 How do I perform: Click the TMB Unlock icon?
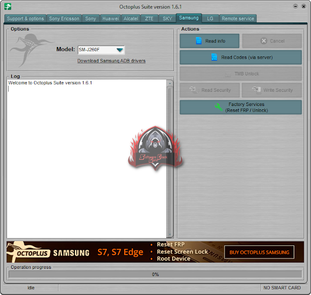pyautogui.click(x=228, y=74)
